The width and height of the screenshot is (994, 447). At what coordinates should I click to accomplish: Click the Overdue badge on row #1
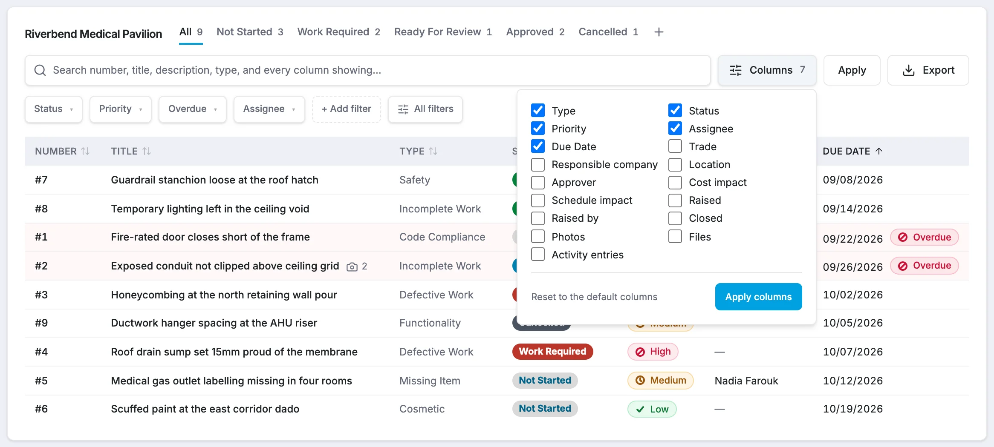tap(924, 237)
